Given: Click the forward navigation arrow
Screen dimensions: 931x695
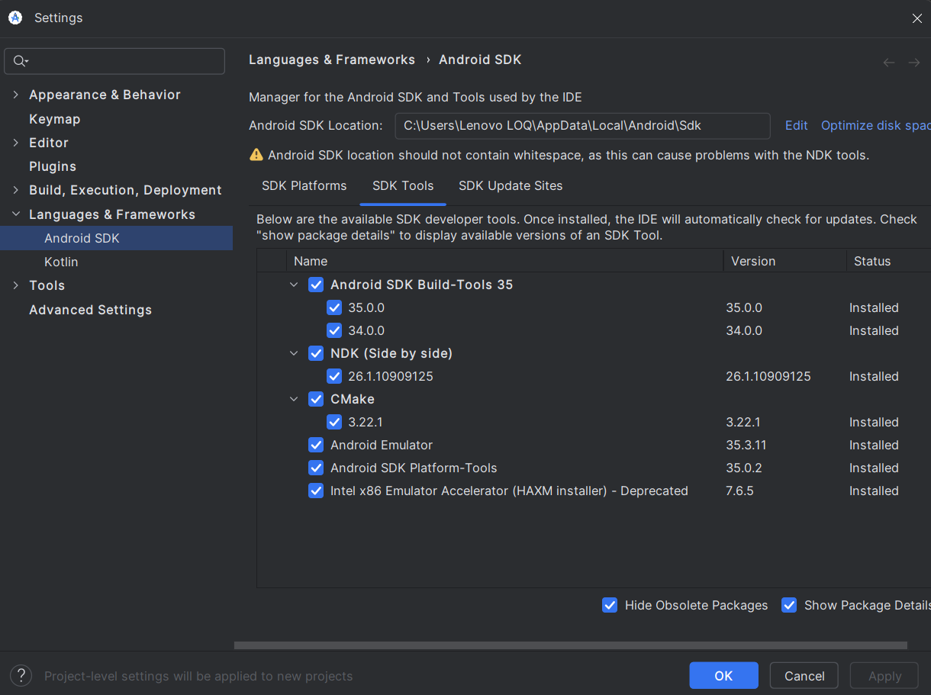Looking at the screenshot, I should 913,63.
